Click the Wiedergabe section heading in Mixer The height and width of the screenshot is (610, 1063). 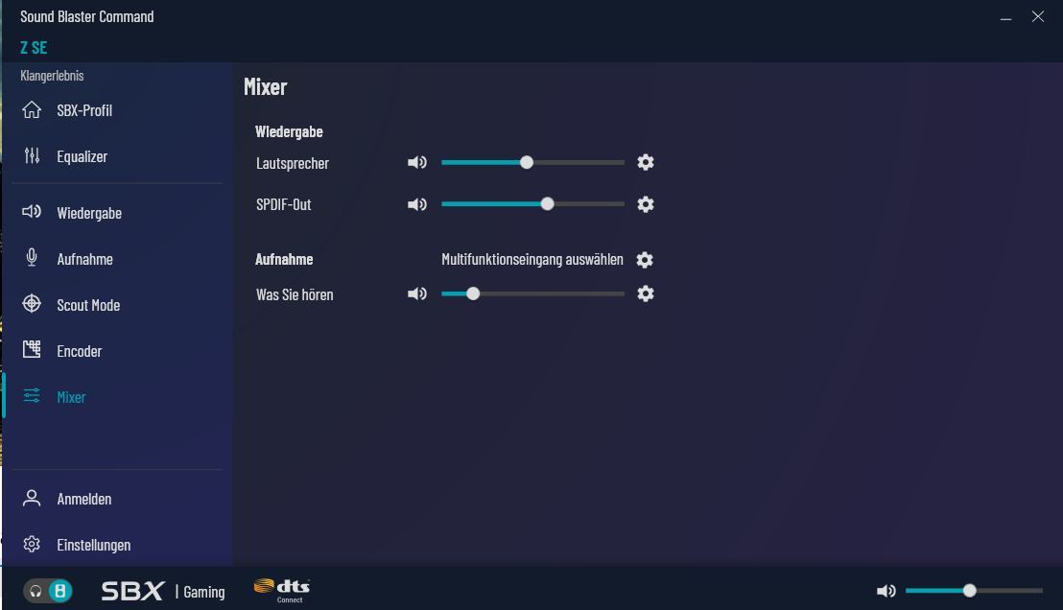coord(289,131)
